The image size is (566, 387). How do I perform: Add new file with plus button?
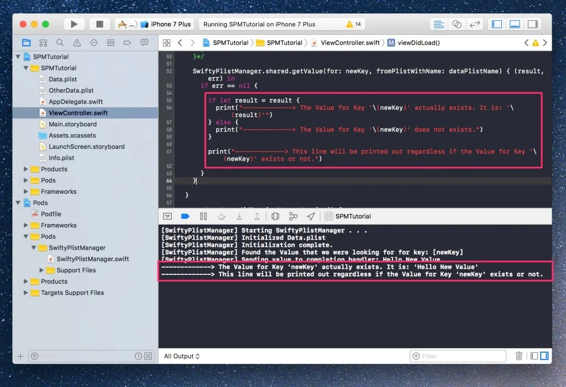(20, 356)
